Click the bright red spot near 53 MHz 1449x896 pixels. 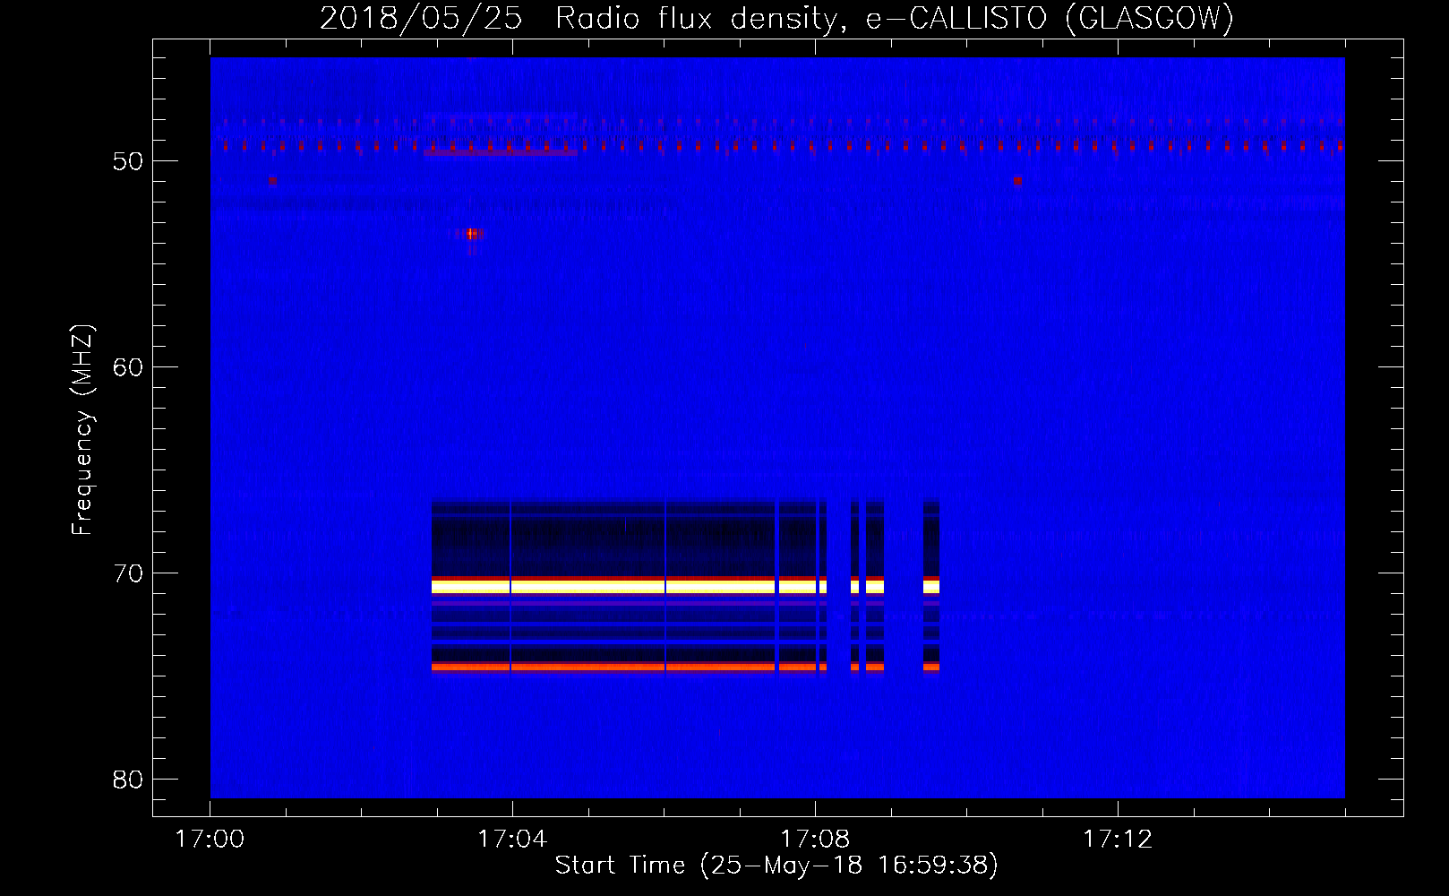point(471,234)
